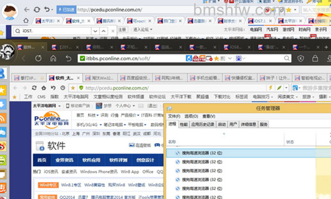Screen dimensions: 331x199
Task: Open the 软件应用 navigation link
Action: [x=91, y=160]
